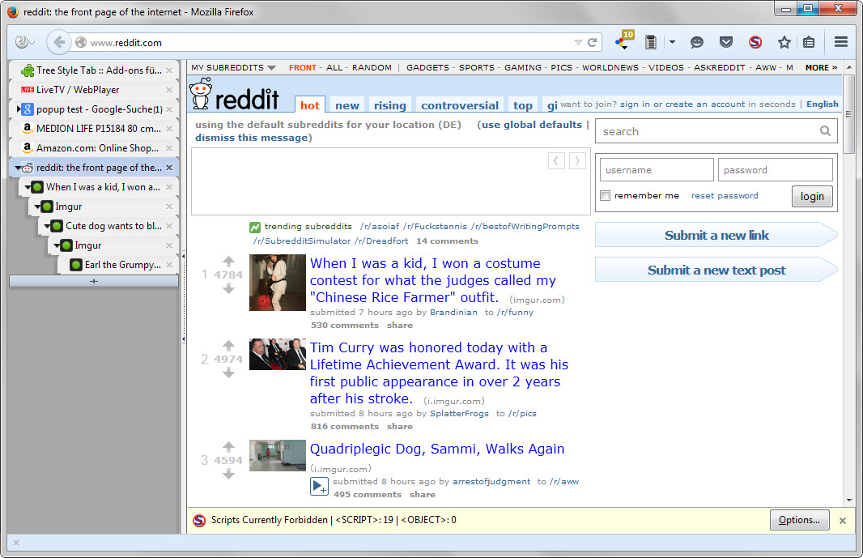Open the bookmarks list icon
863x558 pixels.
(x=809, y=42)
